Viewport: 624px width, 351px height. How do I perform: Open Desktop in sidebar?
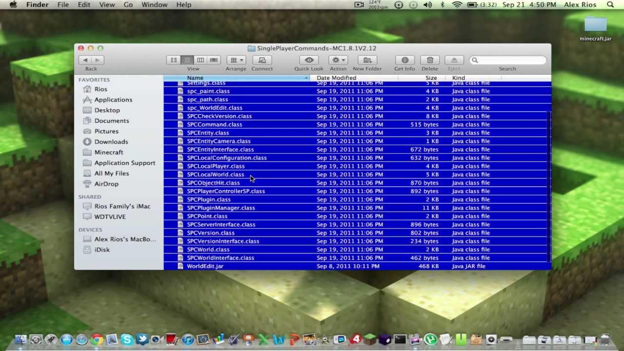click(107, 110)
